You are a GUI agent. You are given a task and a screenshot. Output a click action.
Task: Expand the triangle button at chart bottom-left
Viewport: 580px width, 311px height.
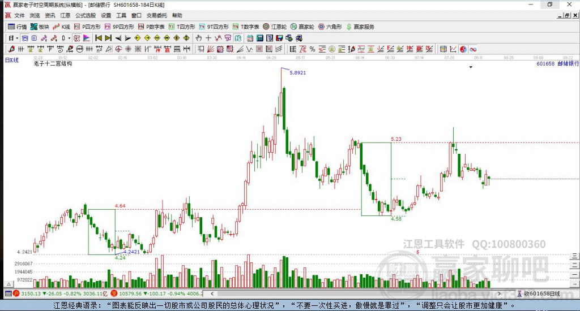click(9, 284)
